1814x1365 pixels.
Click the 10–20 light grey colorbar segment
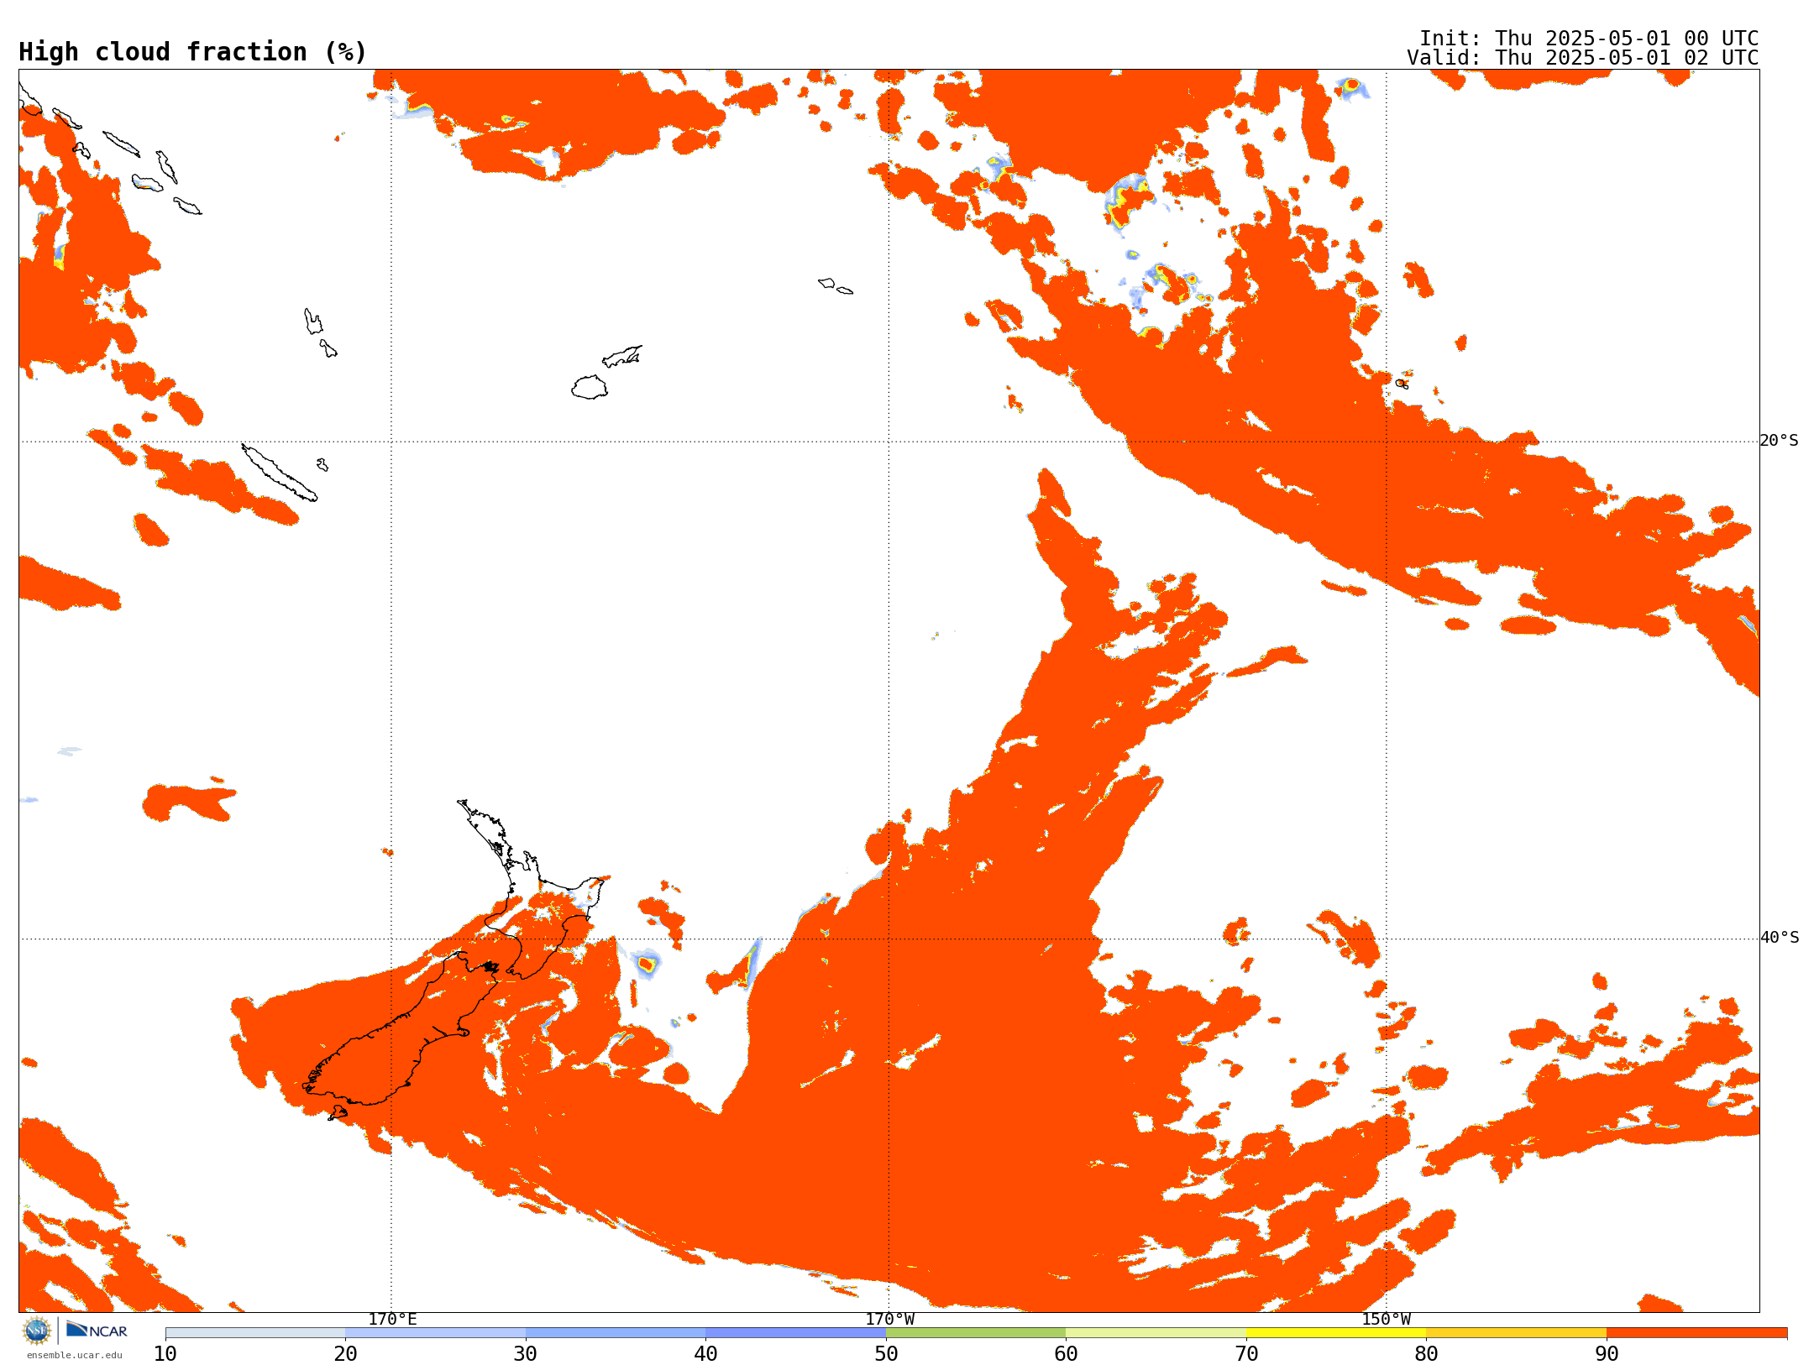pos(255,1333)
